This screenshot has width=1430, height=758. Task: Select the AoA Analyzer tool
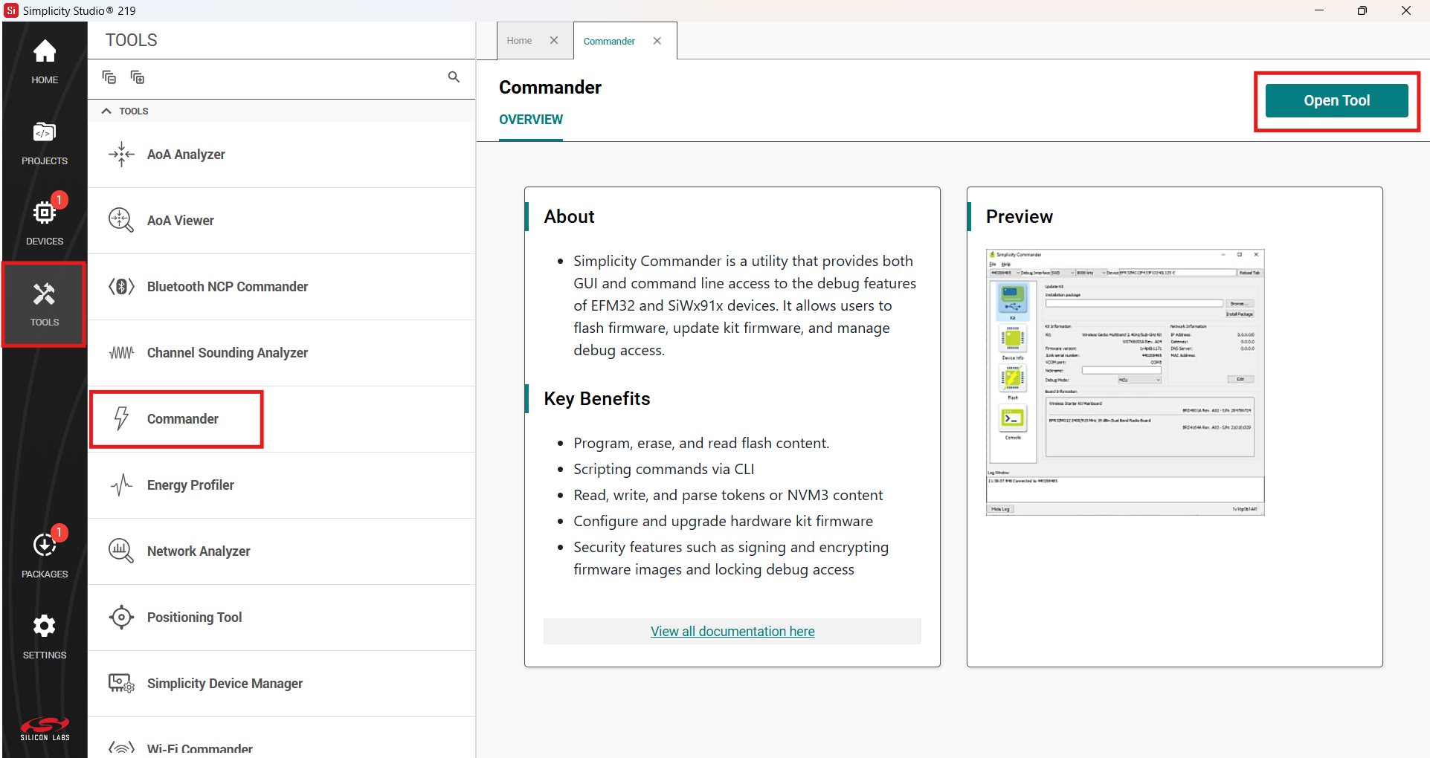tap(186, 155)
